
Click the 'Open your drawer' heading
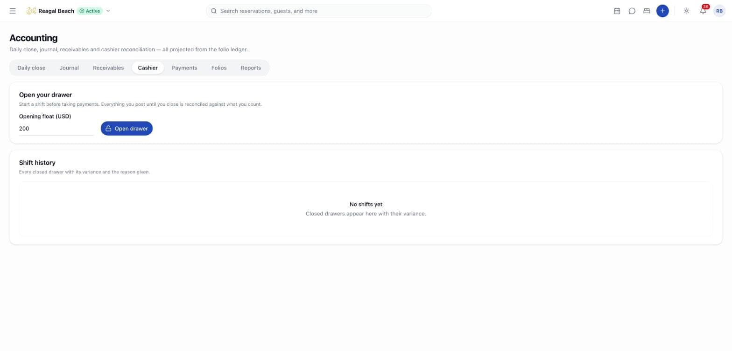tap(45, 95)
